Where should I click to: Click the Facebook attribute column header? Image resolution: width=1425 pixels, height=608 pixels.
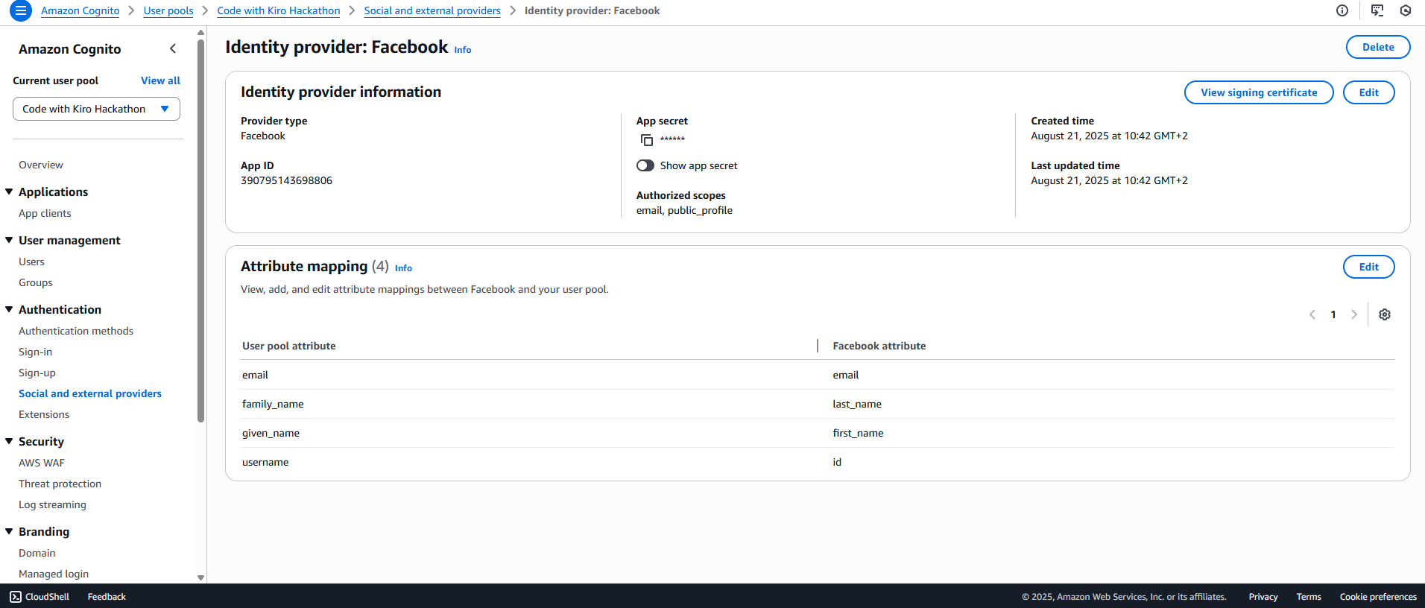click(x=879, y=346)
